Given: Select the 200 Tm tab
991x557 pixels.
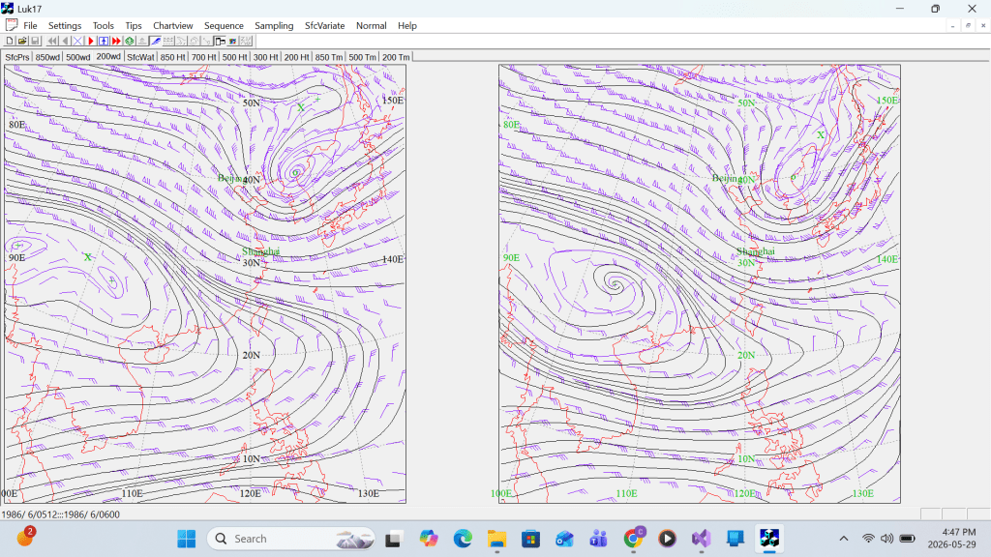Looking at the screenshot, I should 396,57.
